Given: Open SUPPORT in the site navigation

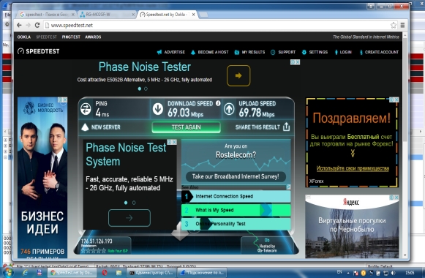Looking at the screenshot, I should pos(283,52).
